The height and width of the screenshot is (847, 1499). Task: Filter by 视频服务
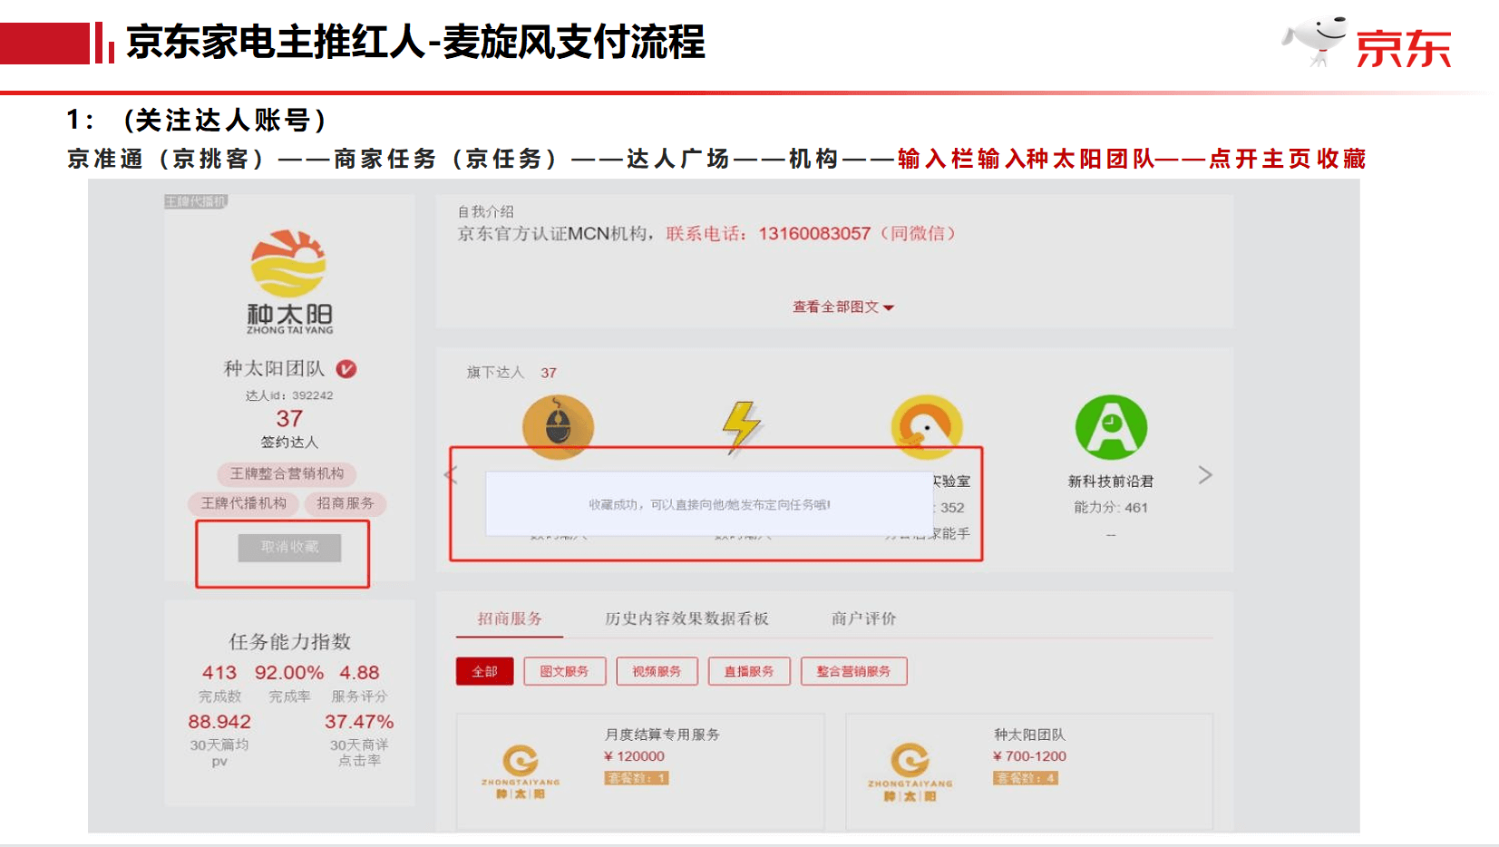657,672
